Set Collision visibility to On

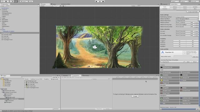point(180,43)
